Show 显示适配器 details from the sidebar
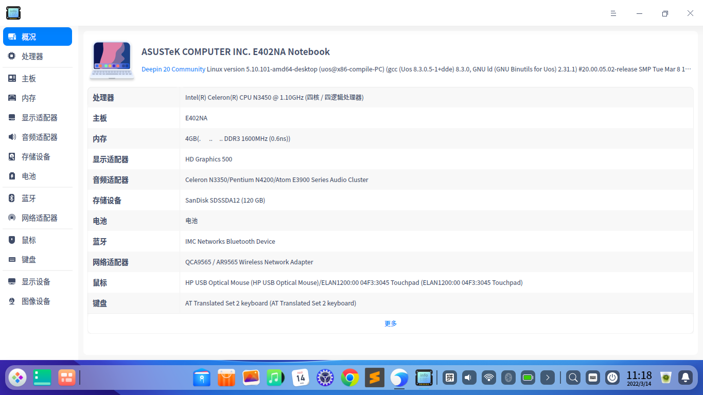Image resolution: width=703 pixels, height=395 pixels. pos(38,117)
